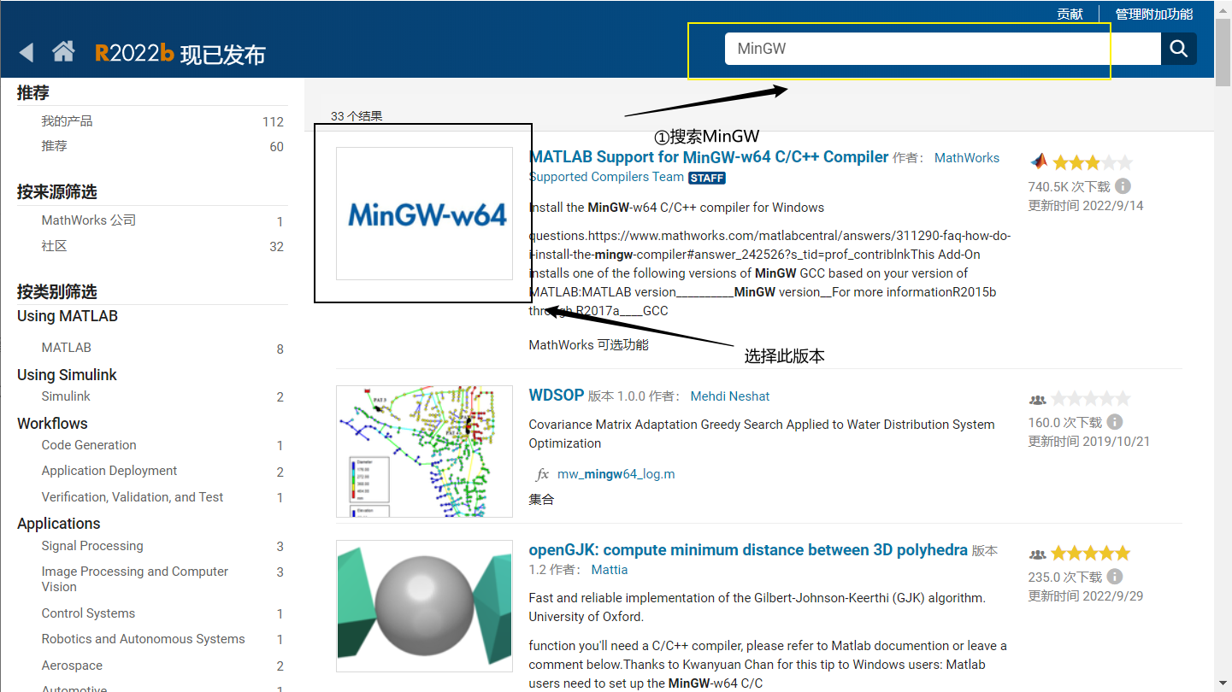This screenshot has width=1232, height=692.
Task: Click the MinGW add-on star rating
Action: coord(1093,161)
